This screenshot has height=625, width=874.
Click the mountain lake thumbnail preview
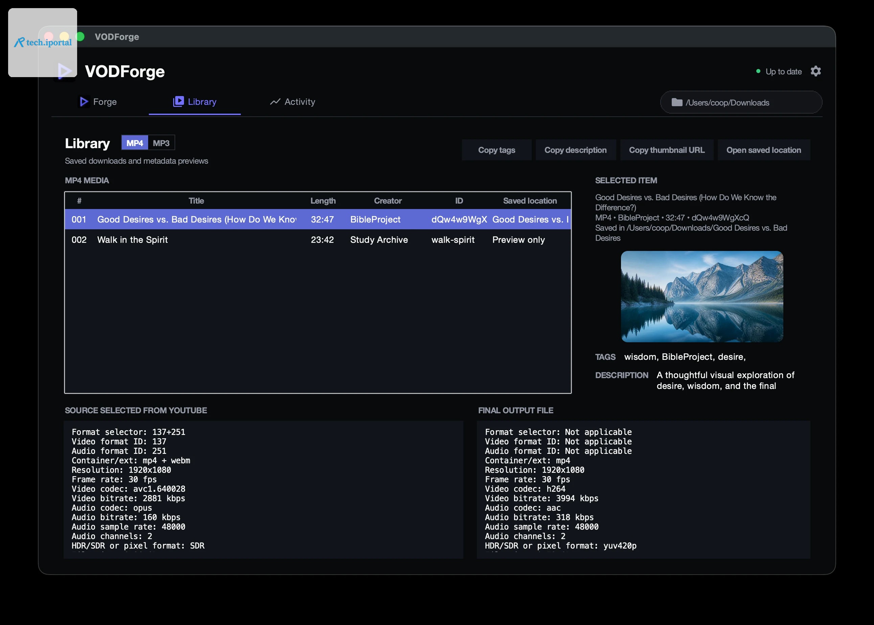tap(702, 296)
